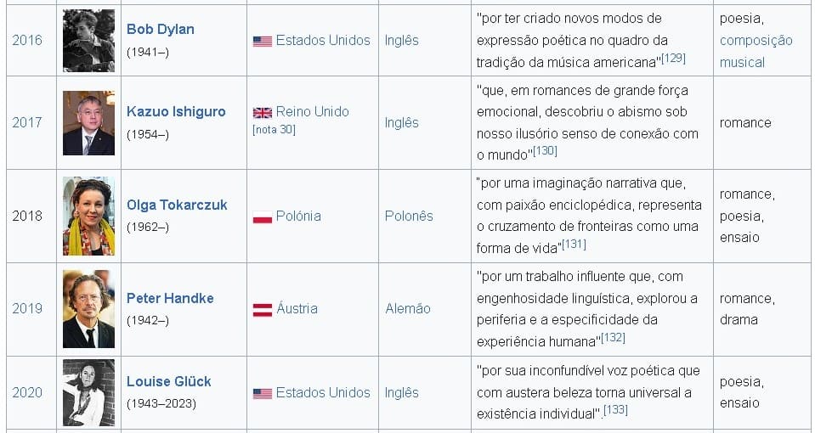Open the Alemão language link
This screenshot has width=815, height=433.
coord(407,308)
